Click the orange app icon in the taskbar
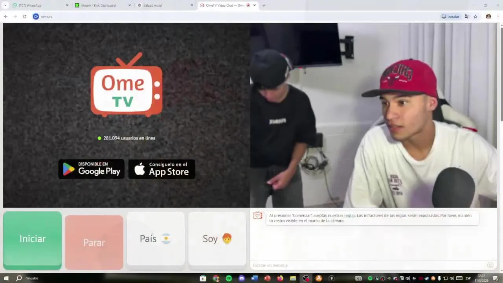This screenshot has width=503, height=283. 319,278
